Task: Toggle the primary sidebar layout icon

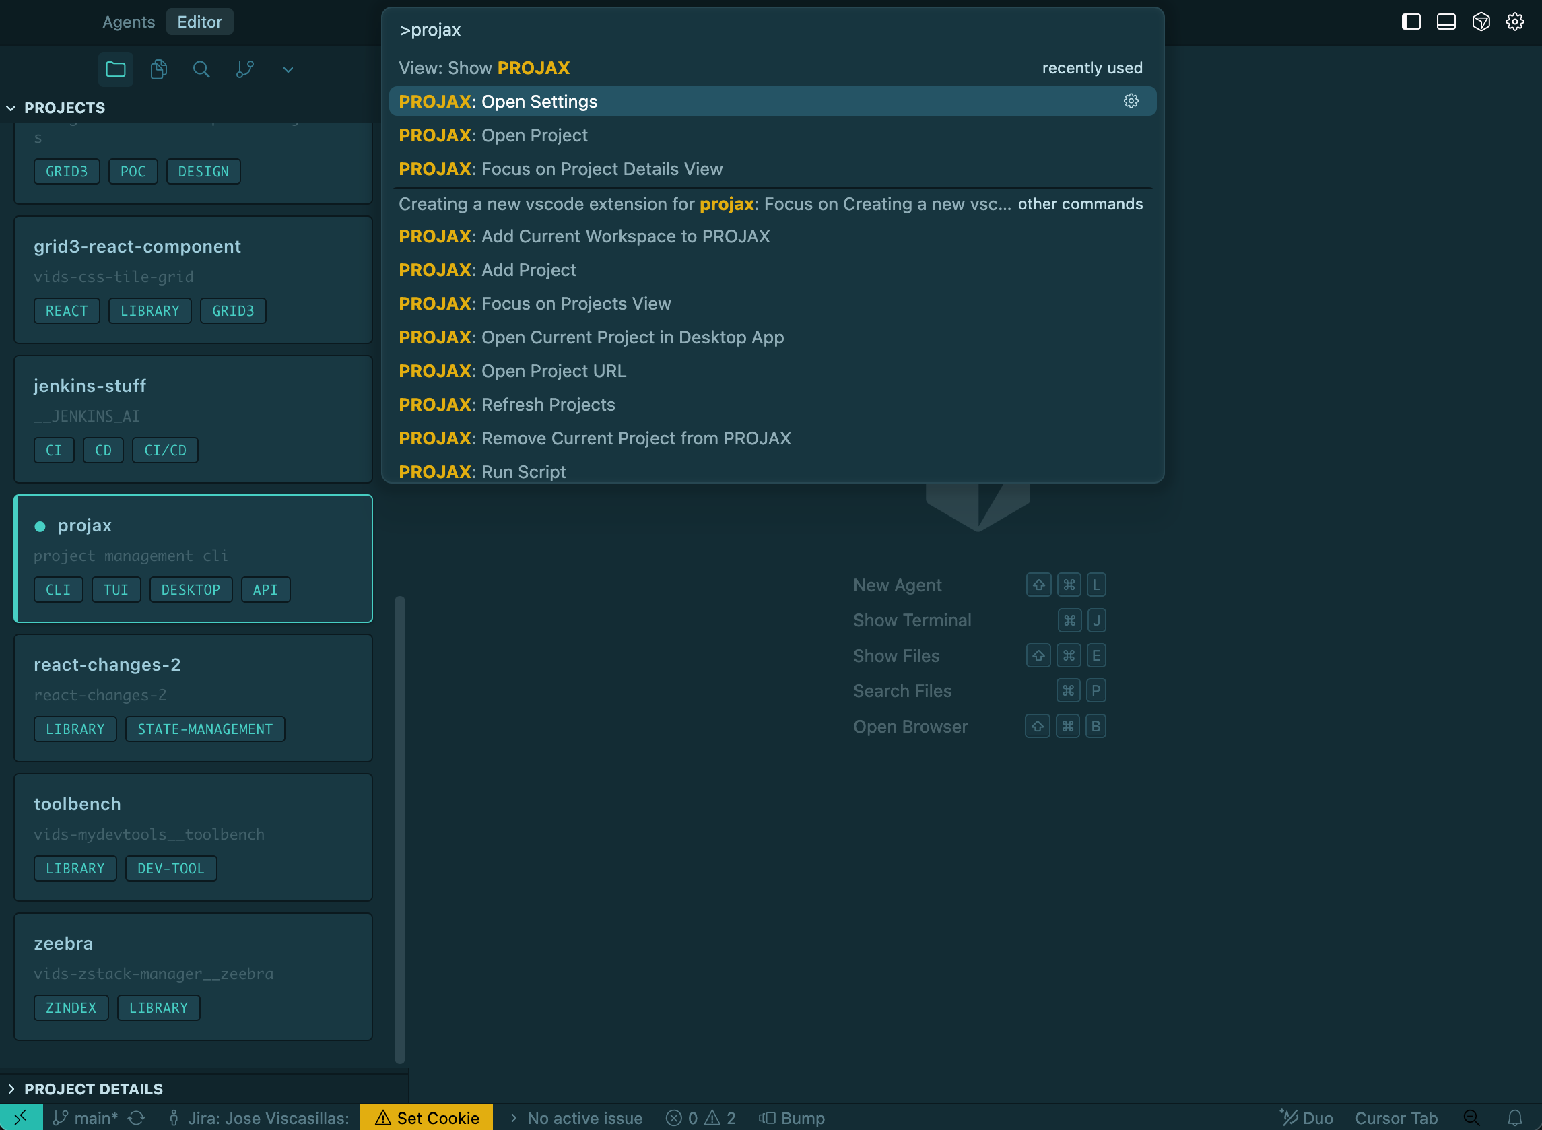Action: (1411, 22)
